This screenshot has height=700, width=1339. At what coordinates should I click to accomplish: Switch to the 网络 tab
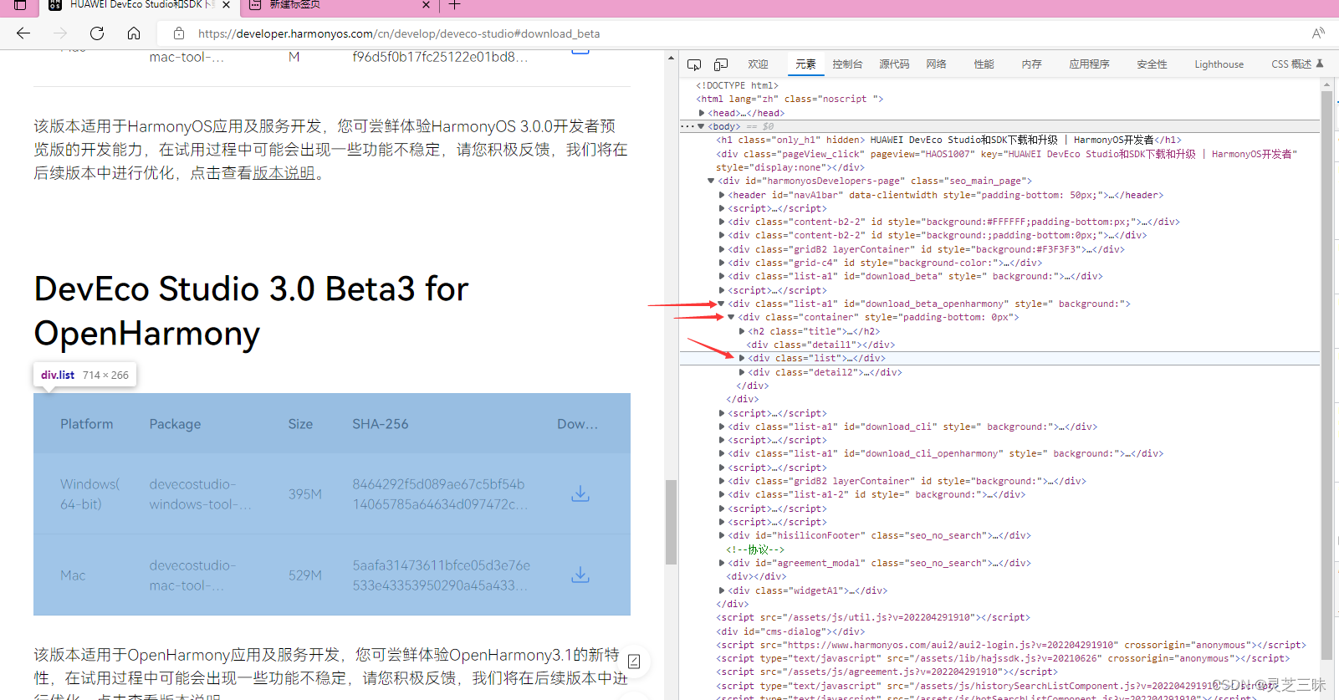(936, 64)
